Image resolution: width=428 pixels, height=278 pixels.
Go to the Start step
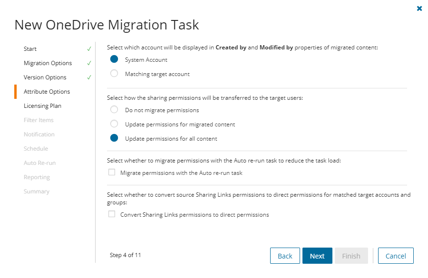30,48
